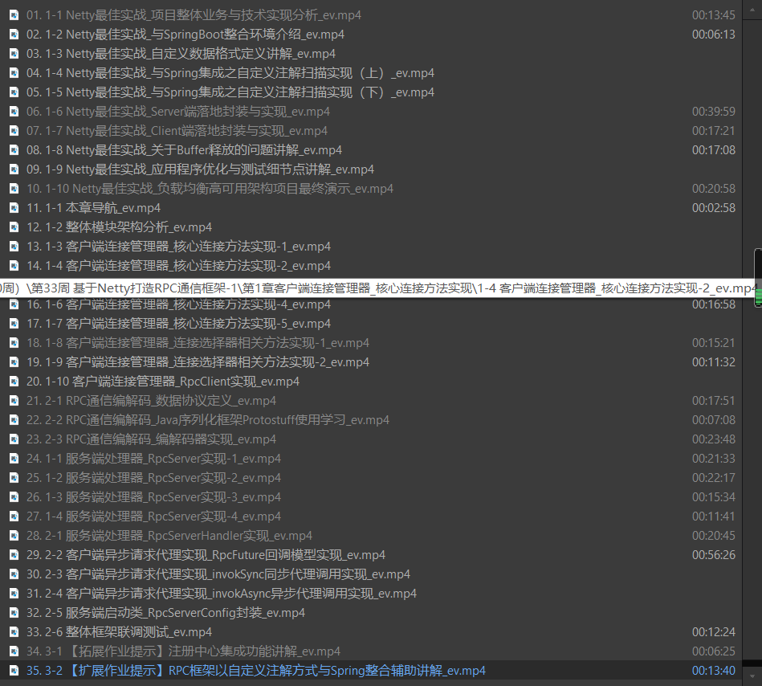Click the icon beside 05. 1-5 自定义注解扫描实现（下）
This screenshot has width=762, height=686.
[14, 92]
